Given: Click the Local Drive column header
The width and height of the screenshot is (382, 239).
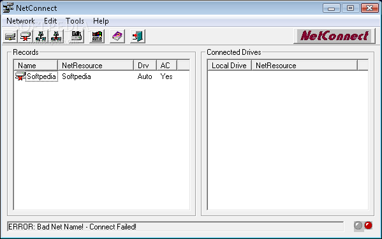Looking at the screenshot, I should coord(230,66).
